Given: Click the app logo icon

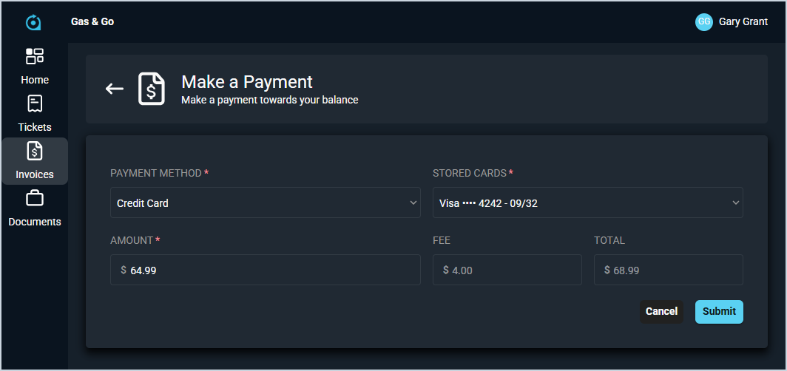Looking at the screenshot, I should click(x=33, y=22).
